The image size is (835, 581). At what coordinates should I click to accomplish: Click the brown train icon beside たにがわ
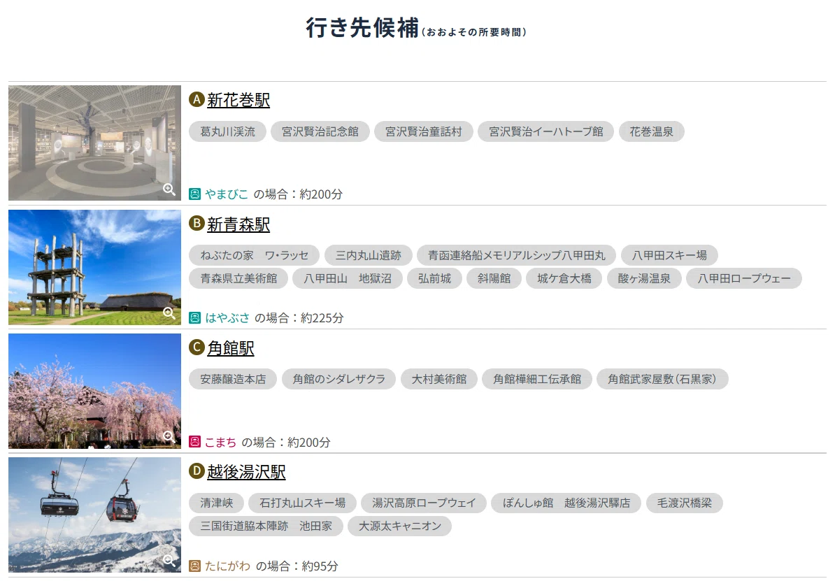tap(195, 566)
